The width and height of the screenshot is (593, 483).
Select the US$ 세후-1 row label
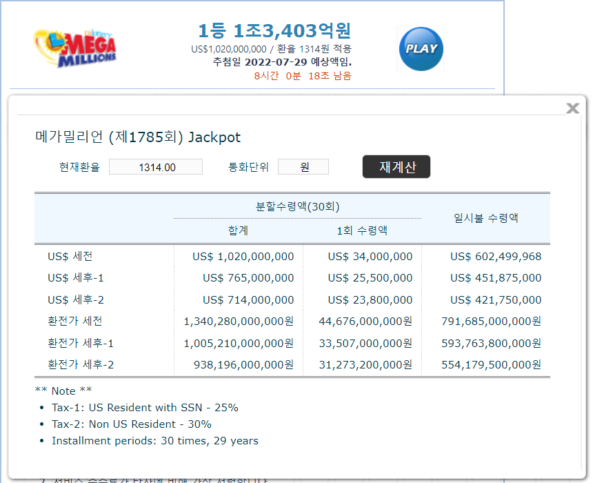pyautogui.click(x=76, y=278)
